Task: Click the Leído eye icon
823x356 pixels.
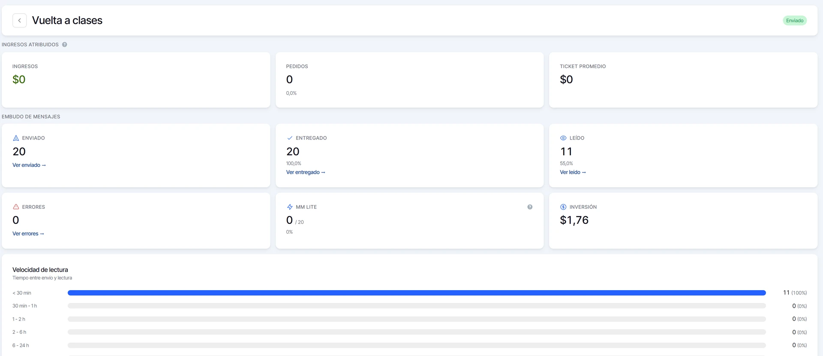Action: (563, 138)
